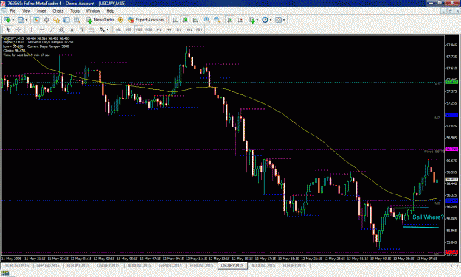Screen dimensions: 461x277
Task: Toggle the Market Watch window
Action: [36, 20]
